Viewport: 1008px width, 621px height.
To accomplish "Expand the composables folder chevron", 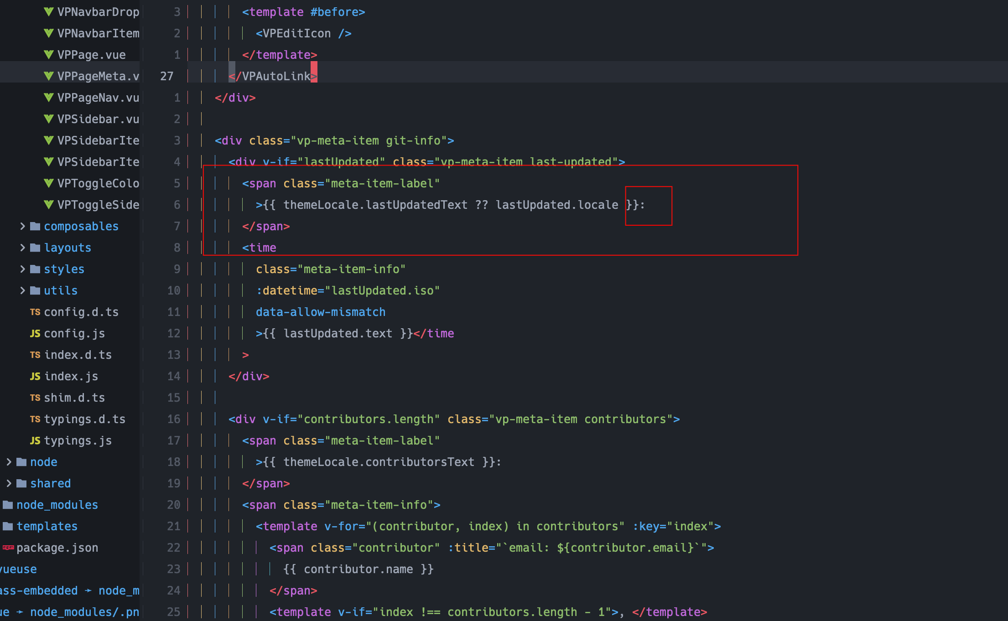I will (x=22, y=226).
